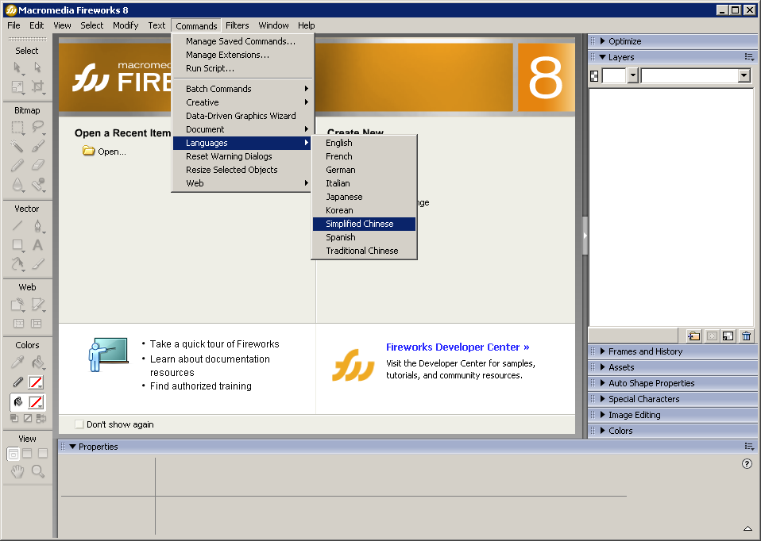The image size is (761, 541).
Task: Open the stroke color swatch
Action: point(36,382)
